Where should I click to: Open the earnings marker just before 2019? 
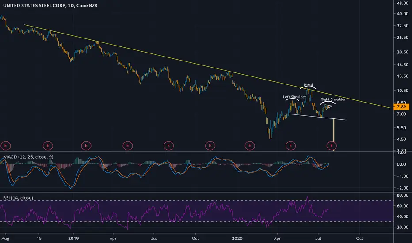pos(48,145)
